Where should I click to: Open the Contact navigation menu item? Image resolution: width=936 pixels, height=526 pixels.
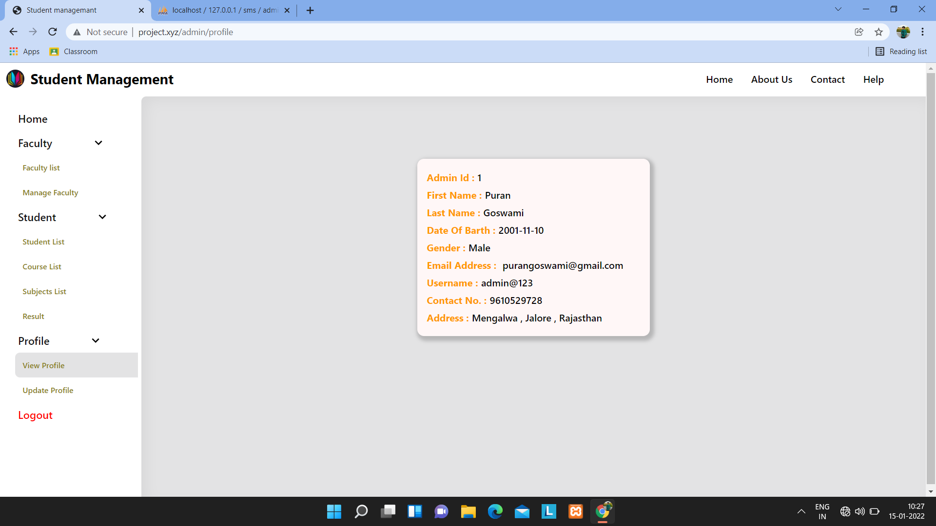click(x=827, y=79)
